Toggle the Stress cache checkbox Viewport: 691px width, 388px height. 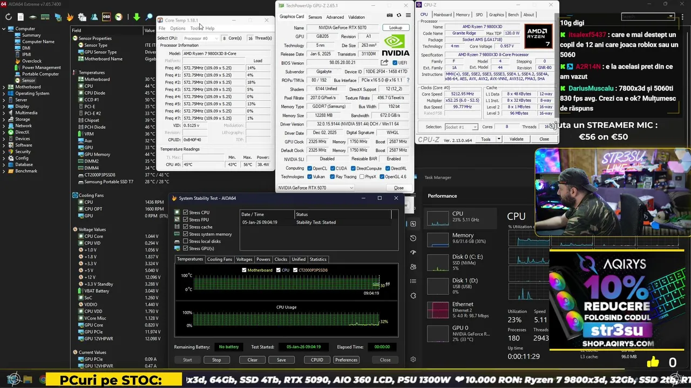(186, 227)
